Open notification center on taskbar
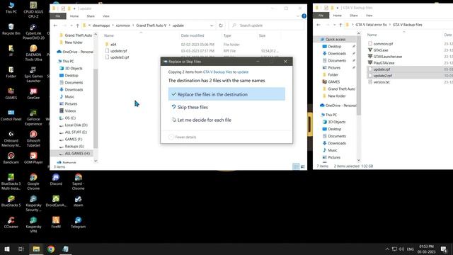Viewport: 453px width, 255px height. [x=444, y=249]
